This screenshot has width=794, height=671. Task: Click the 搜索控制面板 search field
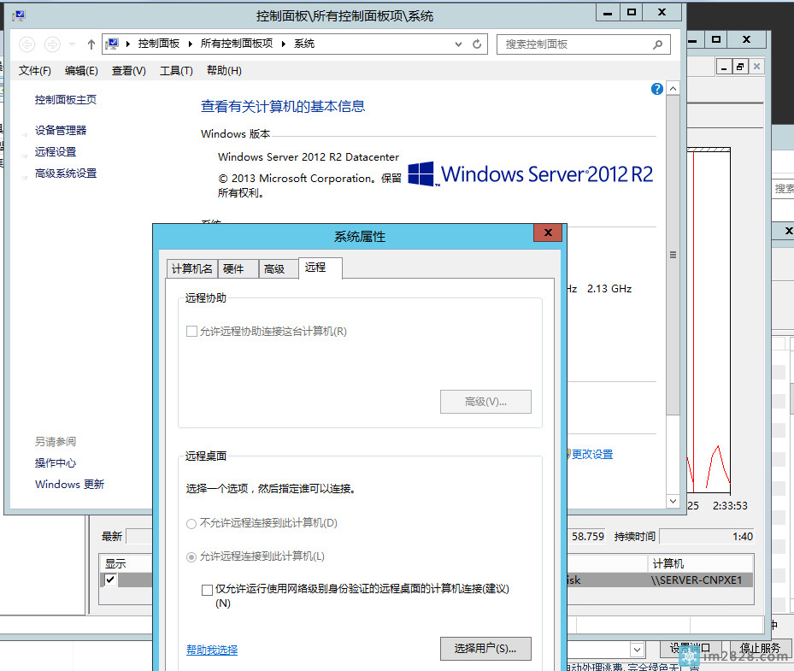pyautogui.click(x=573, y=44)
